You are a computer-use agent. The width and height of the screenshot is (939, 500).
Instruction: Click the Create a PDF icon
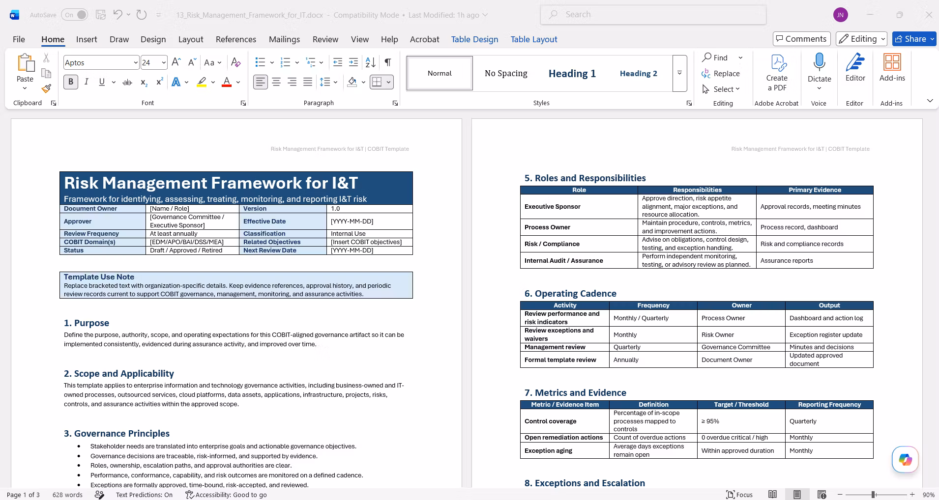coord(777,73)
